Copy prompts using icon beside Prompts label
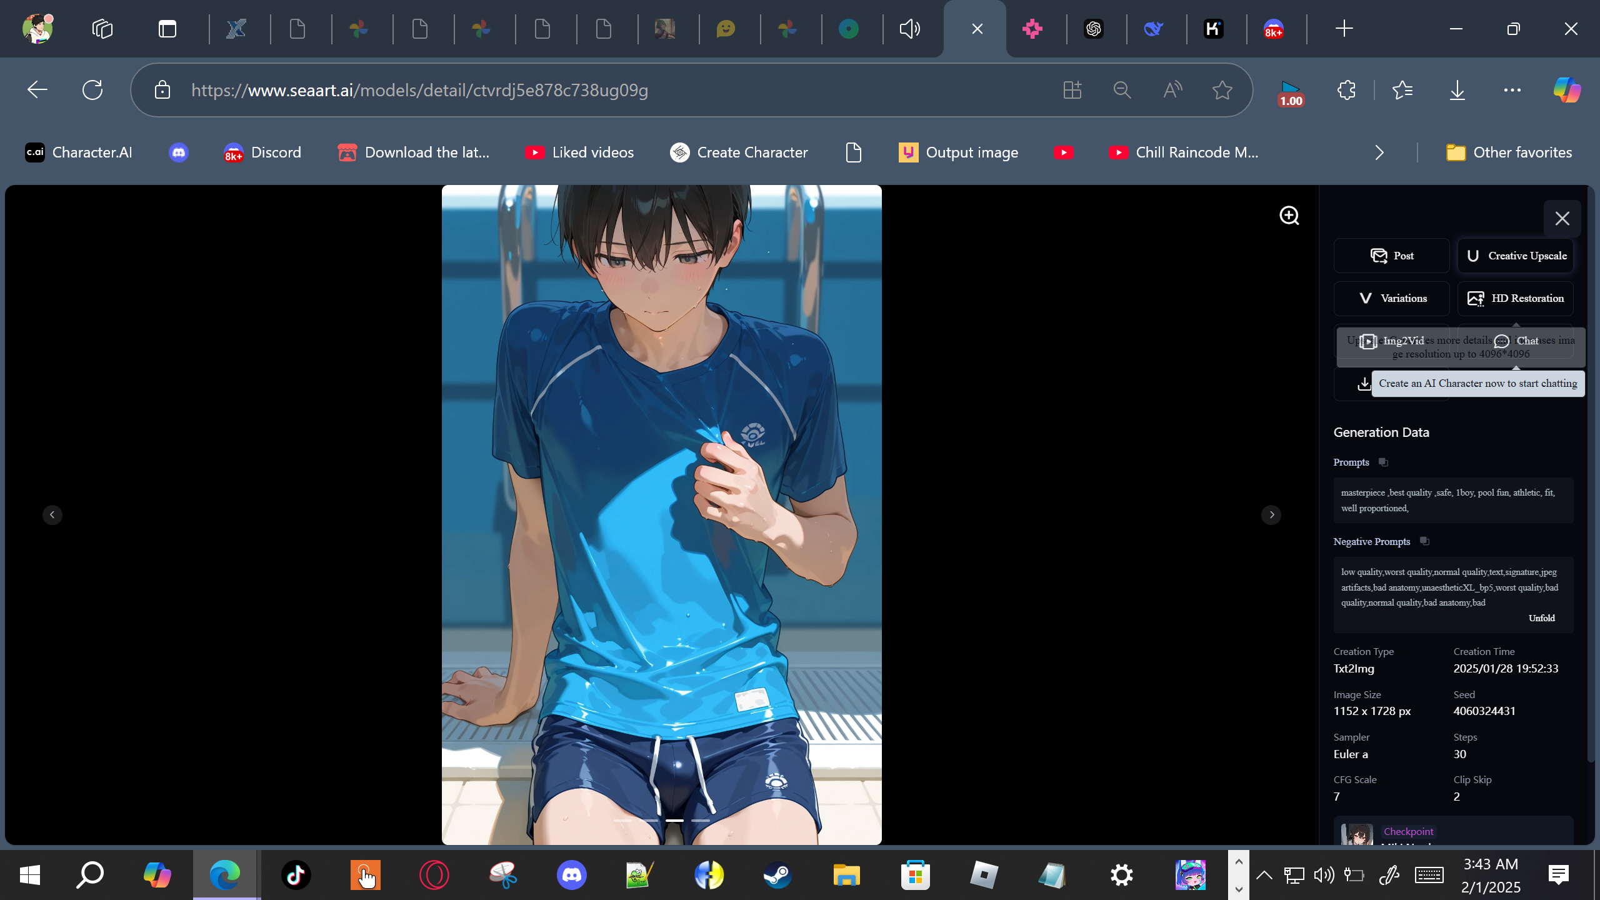This screenshot has height=900, width=1600. pos(1383,462)
